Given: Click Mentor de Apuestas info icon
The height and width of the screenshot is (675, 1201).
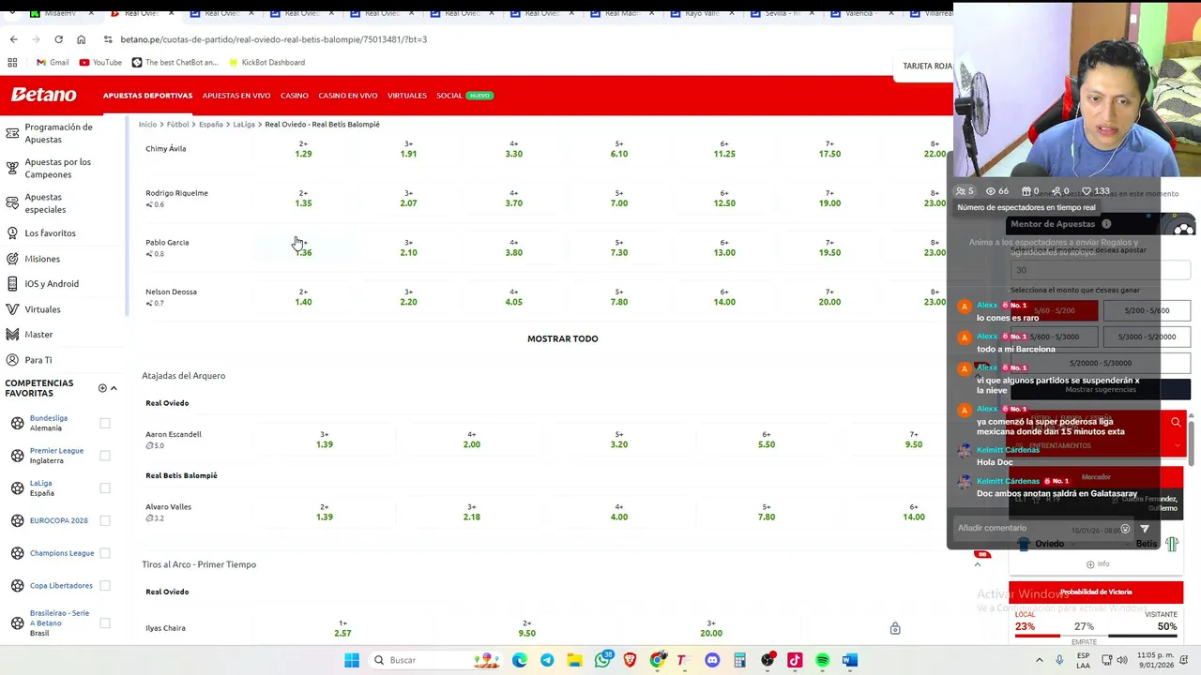Looking at the screenshot, I should pos(1106,224).
